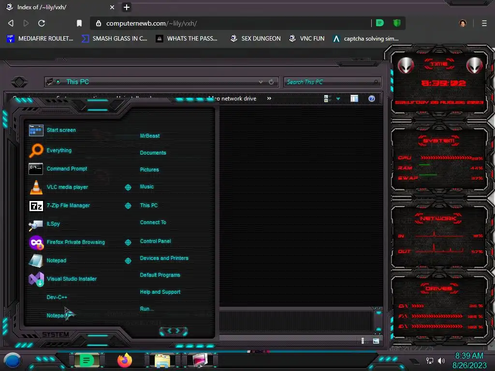Click the address bar URL field
Screen dimensions: 495x371
(x=231, y=23)
